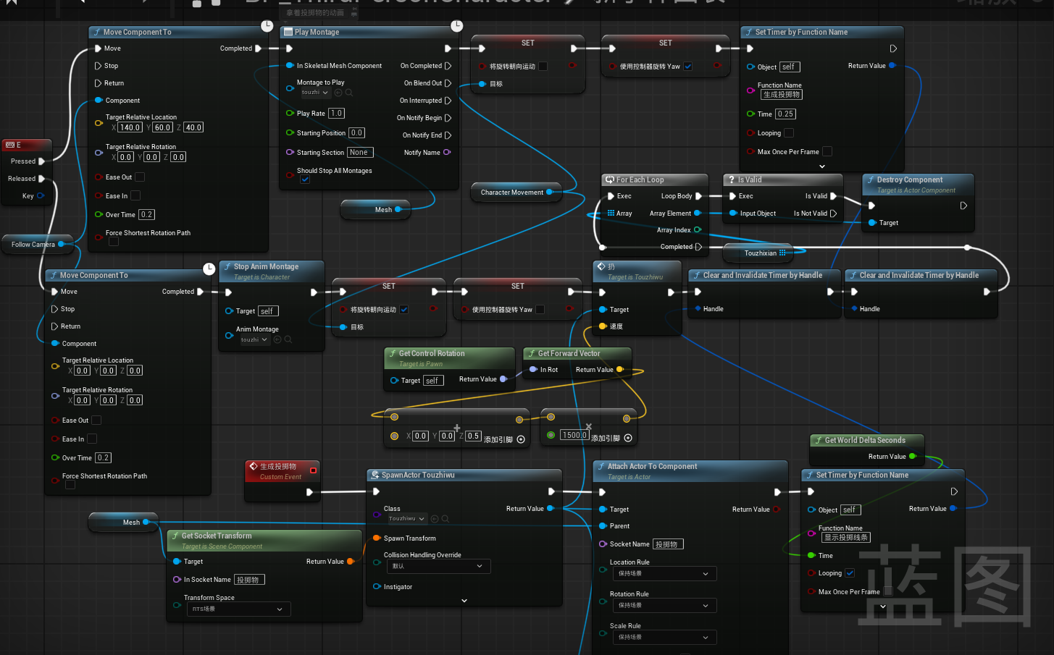Click the Touzhixian variable node
The image size is (1054, 655).
click(x=760, y=253)
